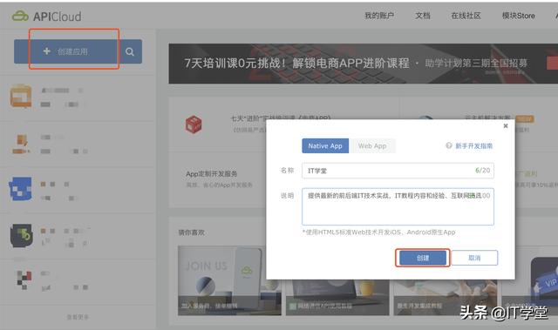Click the red cube icon in background page

coord(194,125)
